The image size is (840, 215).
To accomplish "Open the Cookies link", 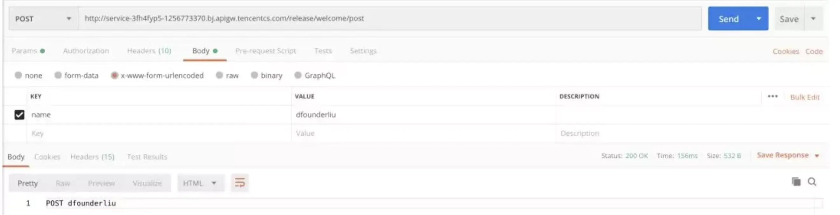I will [786, 51].
